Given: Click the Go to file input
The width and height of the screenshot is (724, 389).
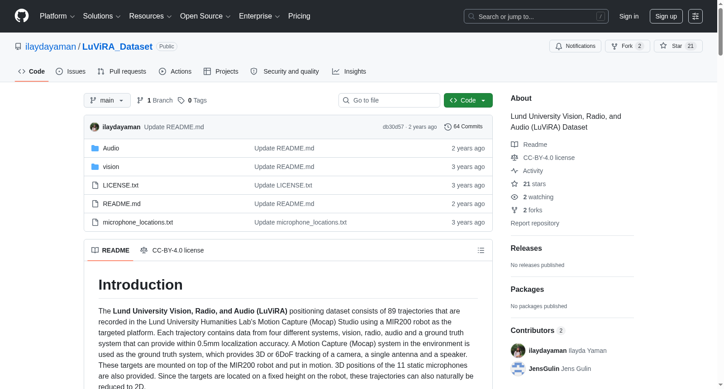Looking at the screenshot, I should pos(389,100).
